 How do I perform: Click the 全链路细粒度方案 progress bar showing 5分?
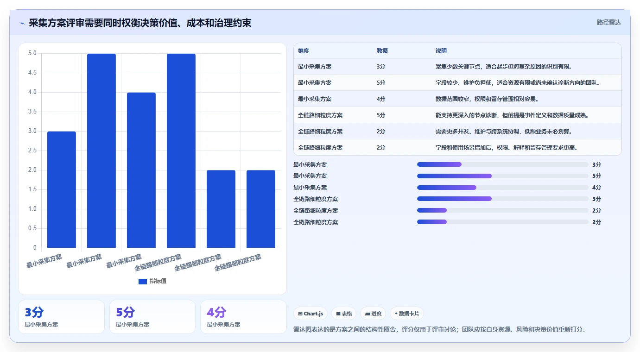[503, 199]
